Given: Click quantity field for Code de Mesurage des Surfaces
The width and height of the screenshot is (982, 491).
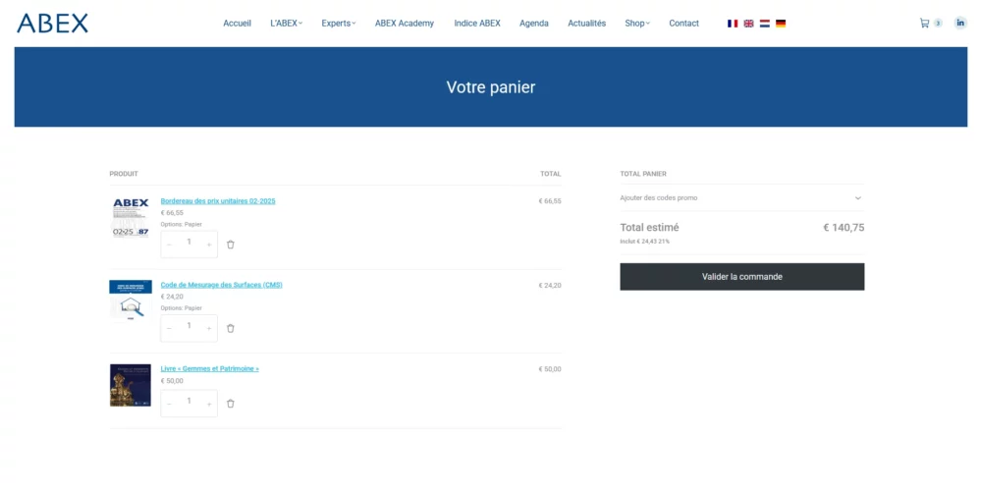Looking at the screenshot, I should [190, 326].
